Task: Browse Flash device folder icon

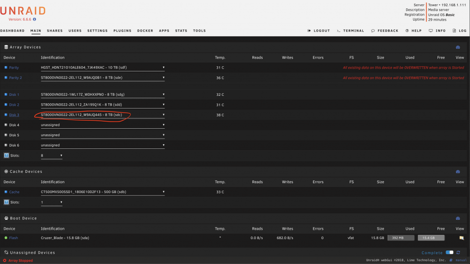Action: [x=462, y=238]
